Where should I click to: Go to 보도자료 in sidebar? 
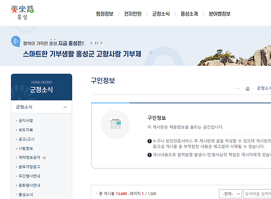click(x=26, y=130)
